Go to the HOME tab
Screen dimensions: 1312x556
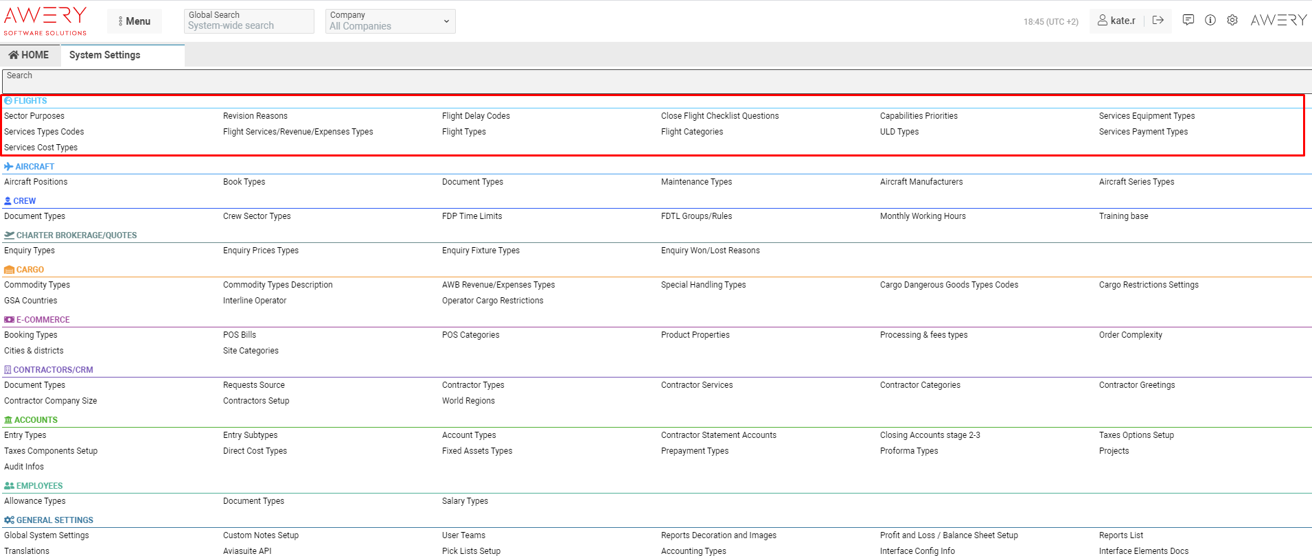click(x=30, y=55)
